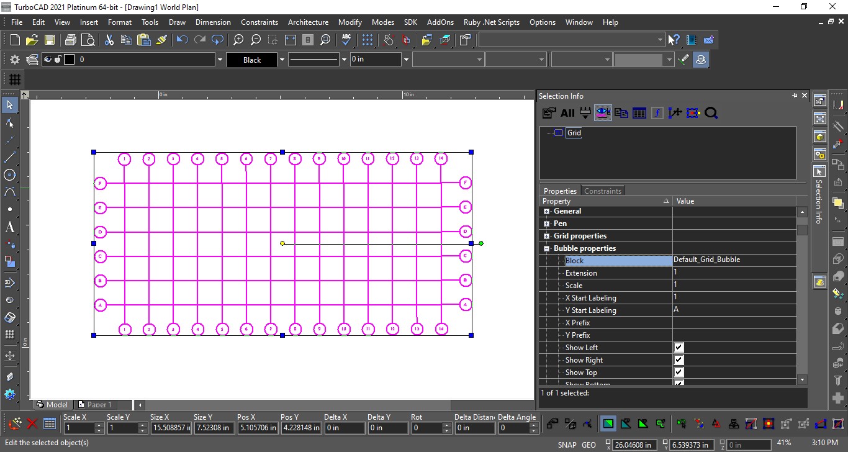The height and width of the screenshot is (452, 848).
Task: Expand the Grid properties group
Action: click(x=546, y=237)
